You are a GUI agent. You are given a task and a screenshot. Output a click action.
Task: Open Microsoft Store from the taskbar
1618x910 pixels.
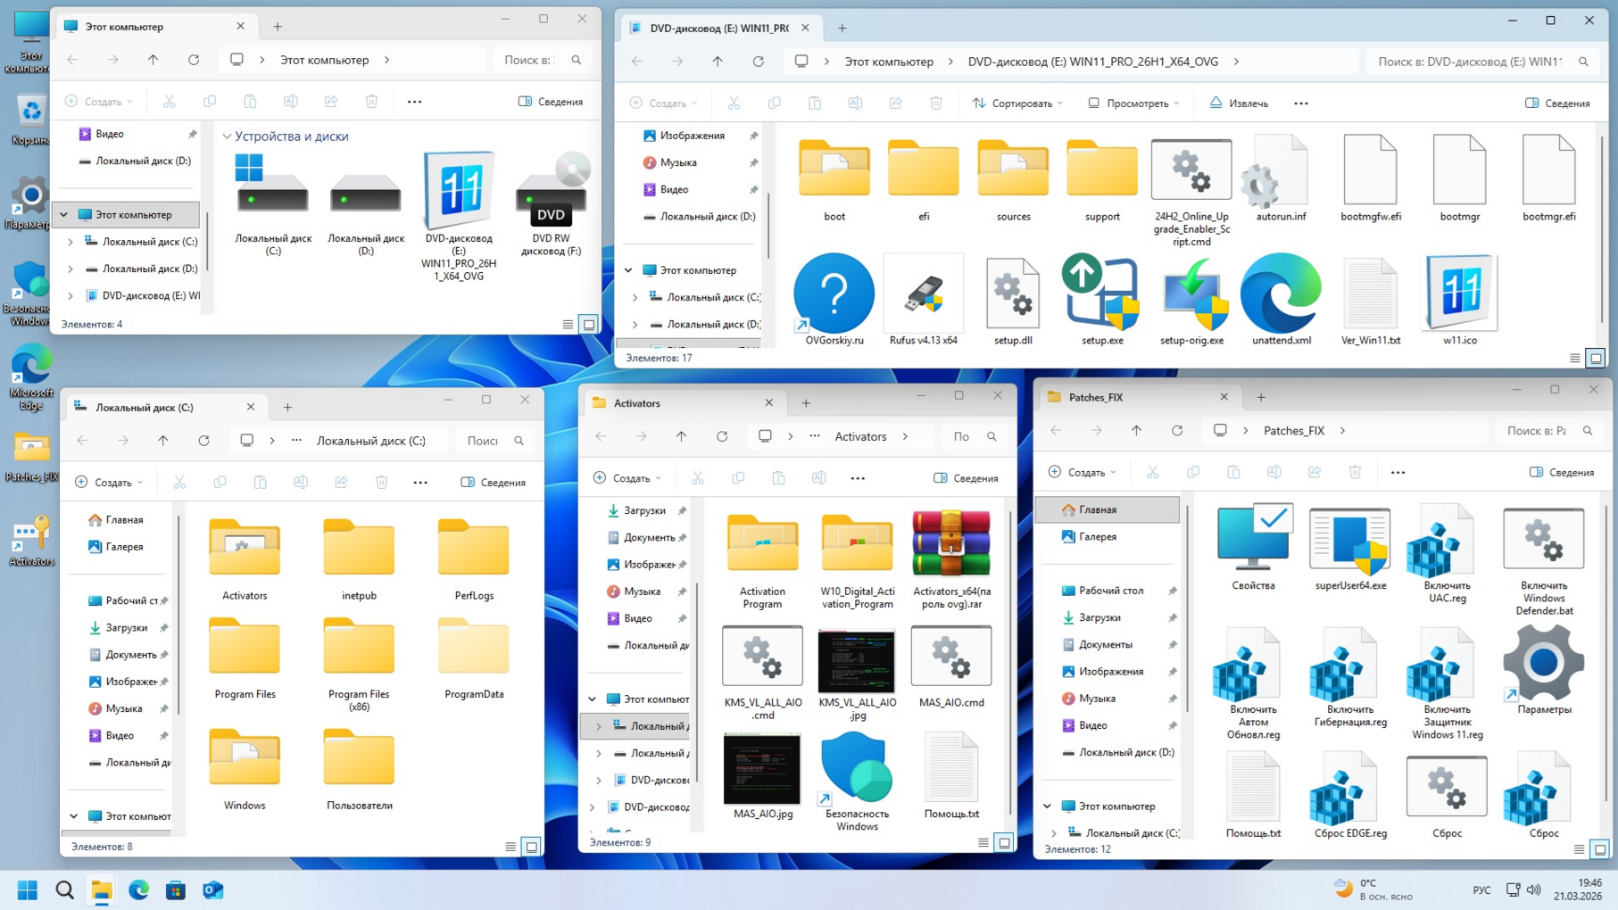click(x=176, y=890)
